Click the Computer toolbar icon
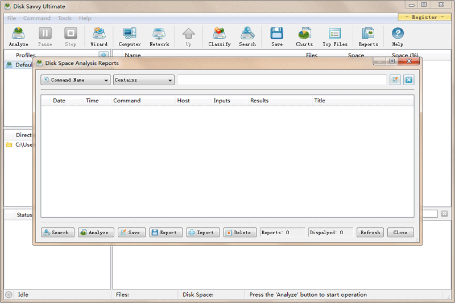 [130, 37]
